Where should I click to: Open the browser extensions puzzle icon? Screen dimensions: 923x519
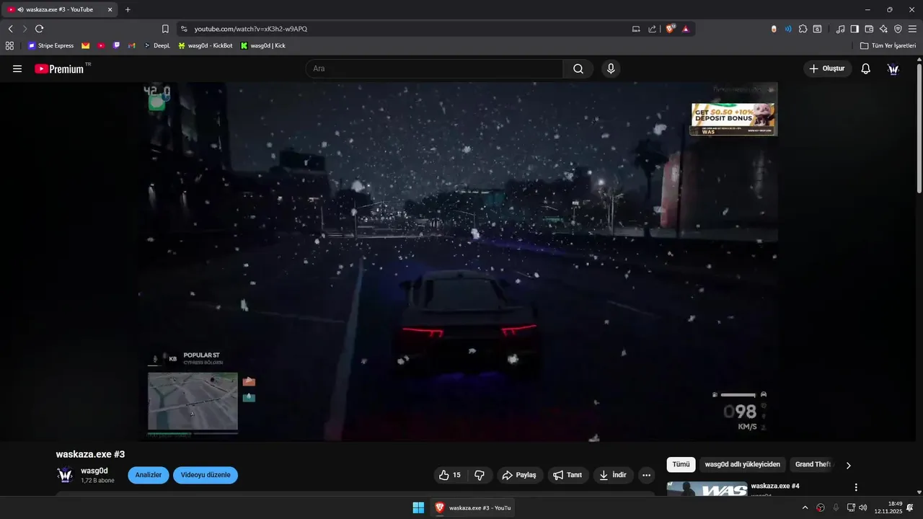click(803, 29)
